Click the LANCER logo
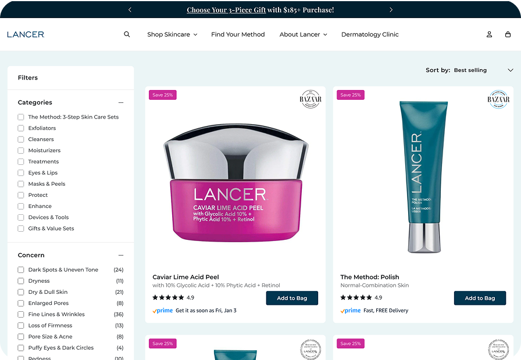The height and width of the screenshot is (360, 521). coord(26,34)
